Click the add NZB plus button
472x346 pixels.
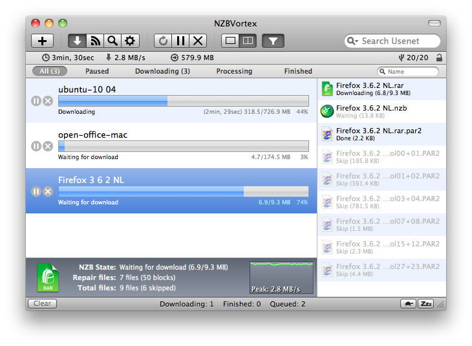click(x=43, y=41)
